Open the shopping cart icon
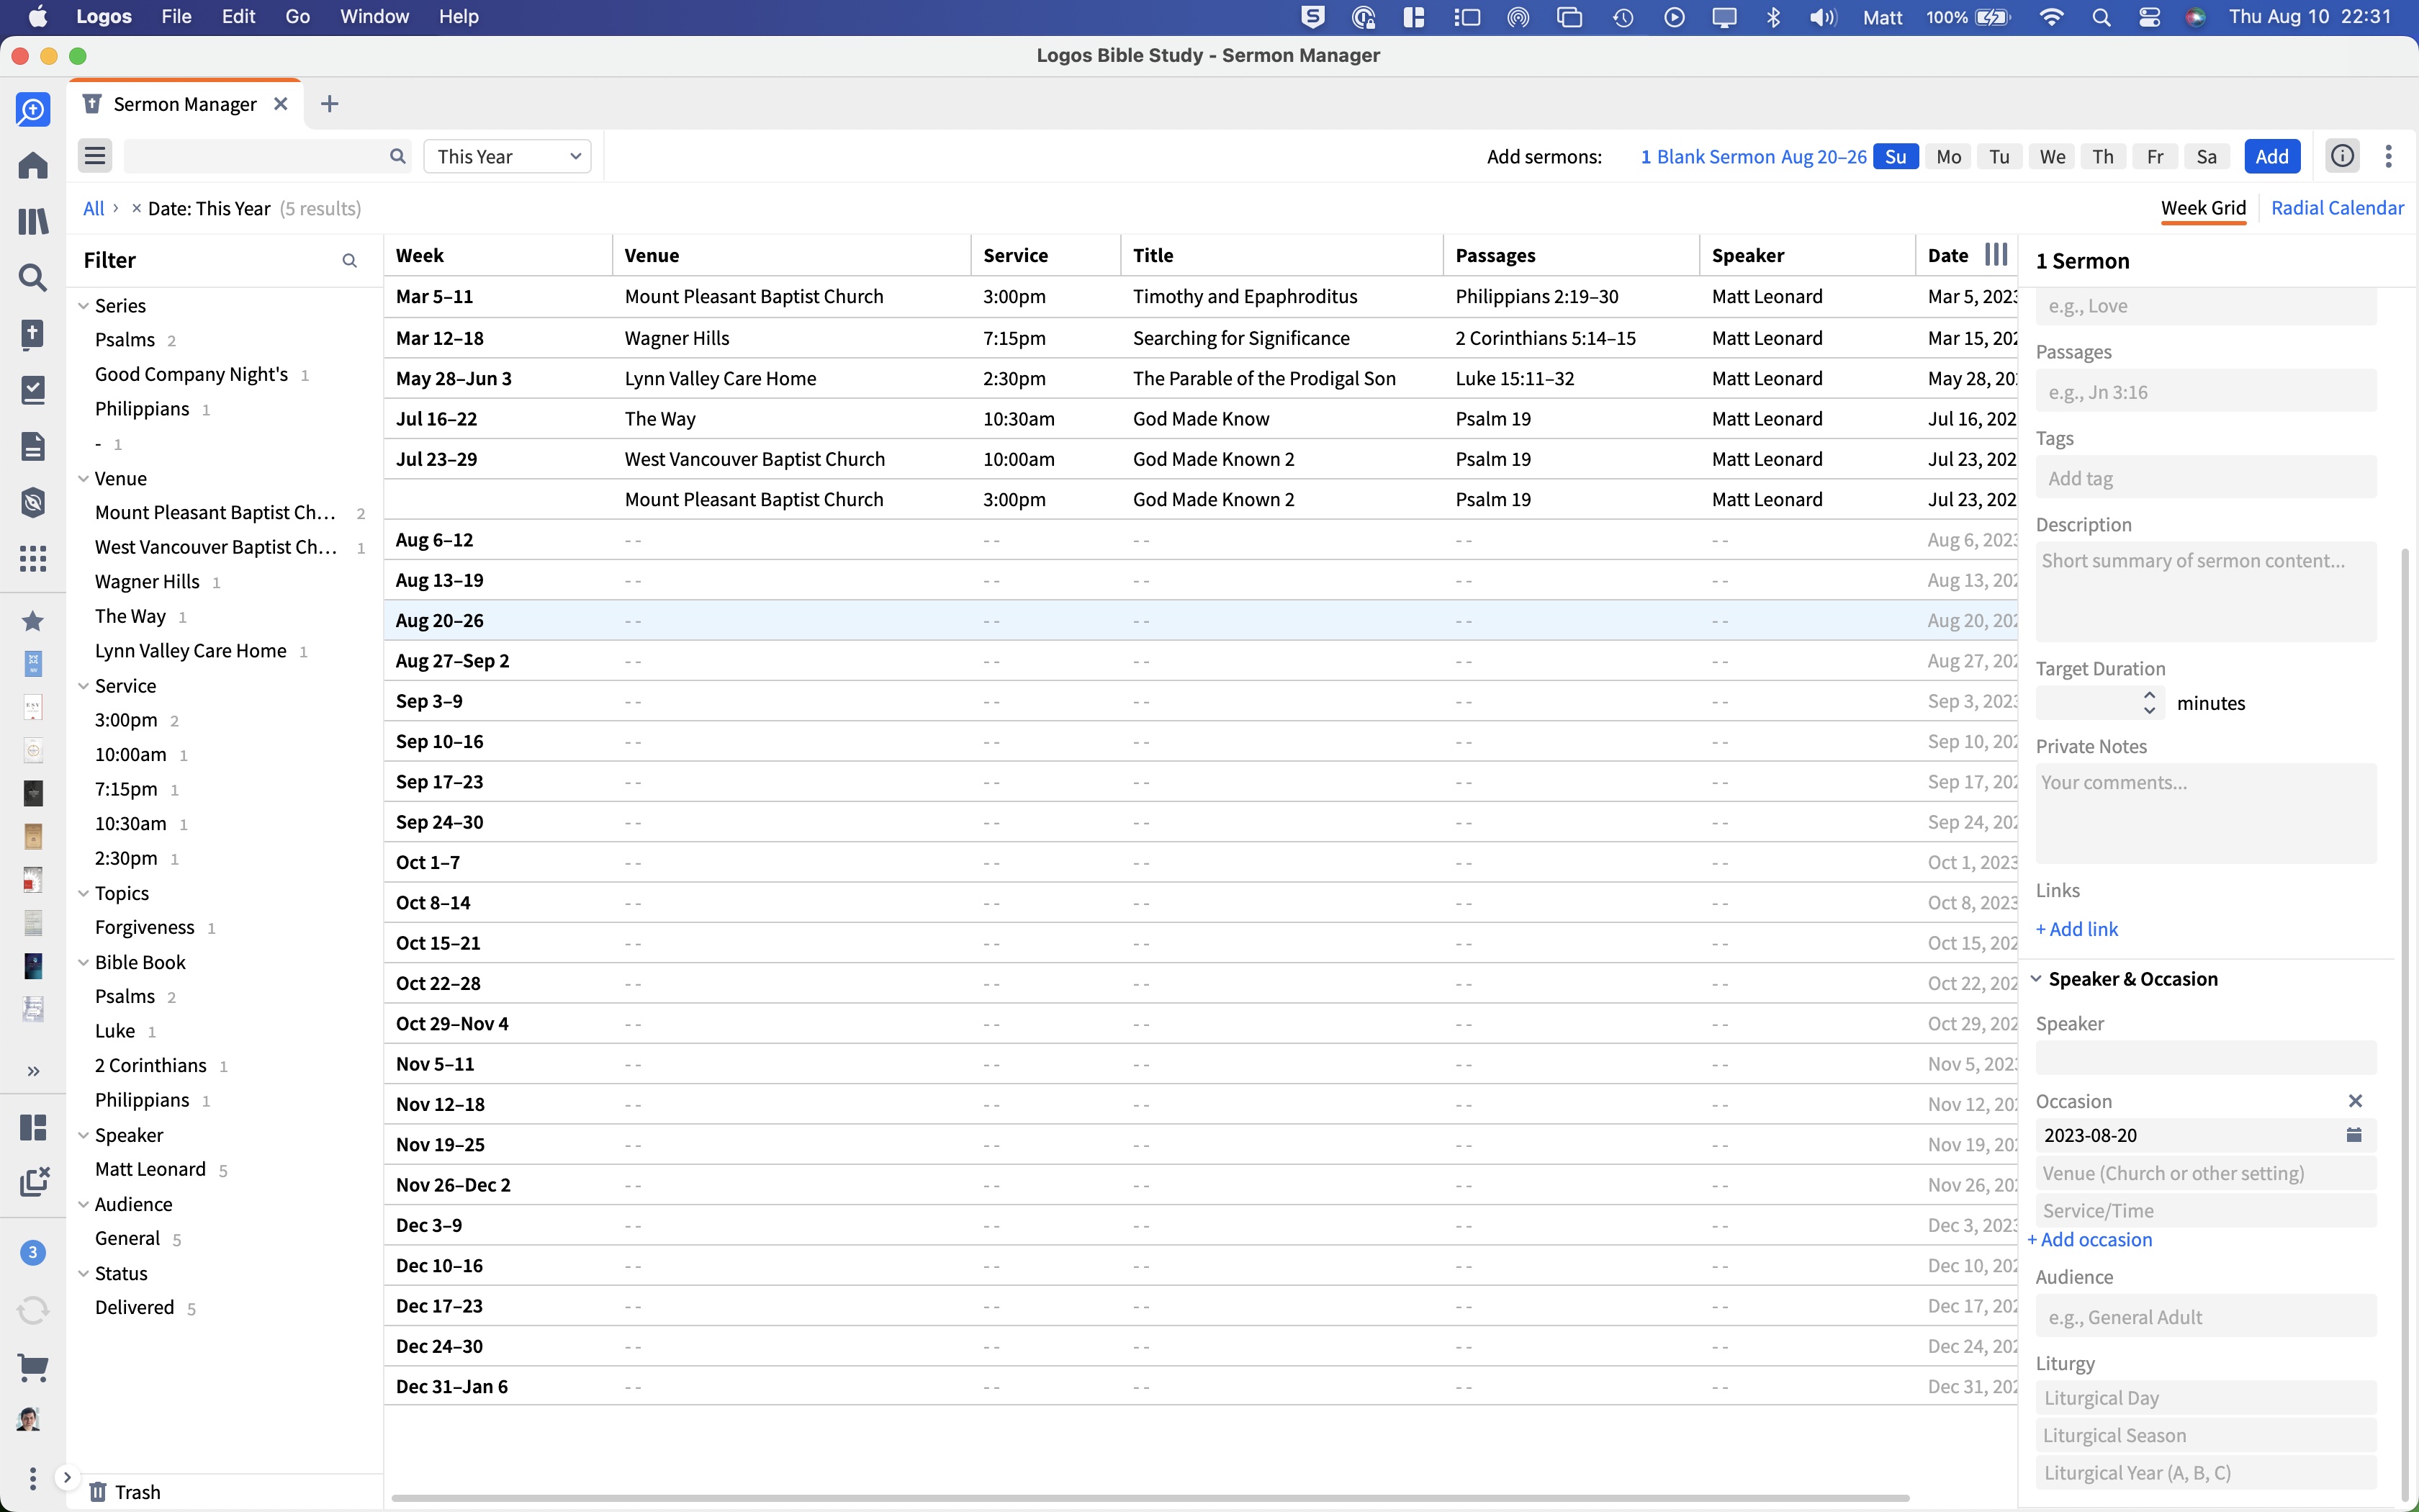 coord(33,1367)
